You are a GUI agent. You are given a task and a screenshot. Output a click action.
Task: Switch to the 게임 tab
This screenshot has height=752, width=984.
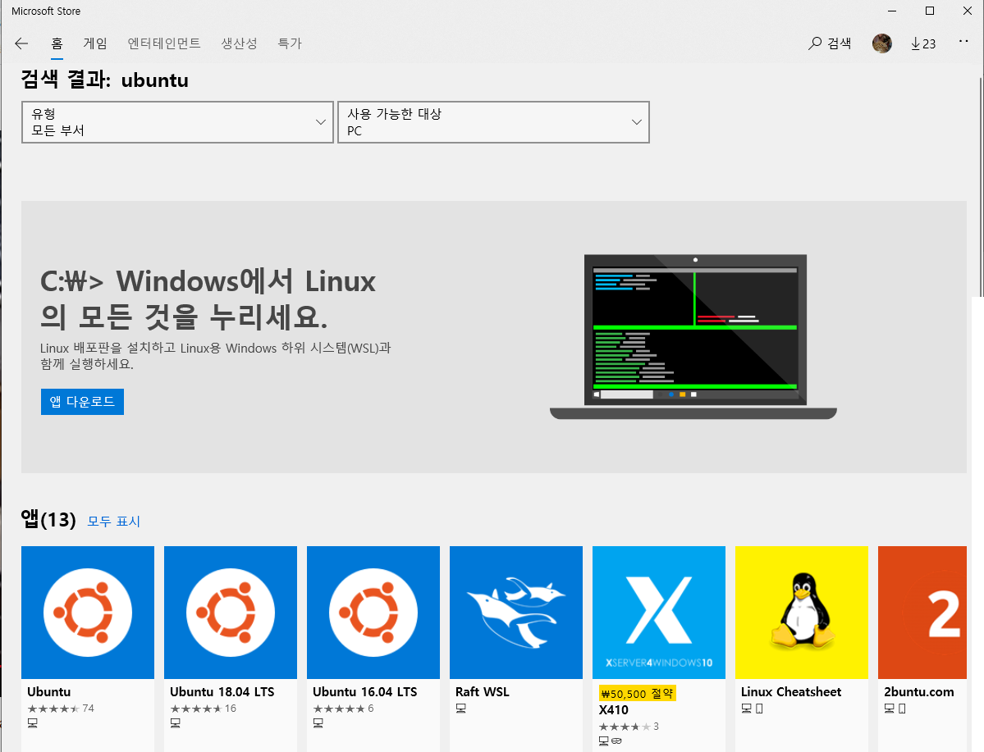pos(95,43)
